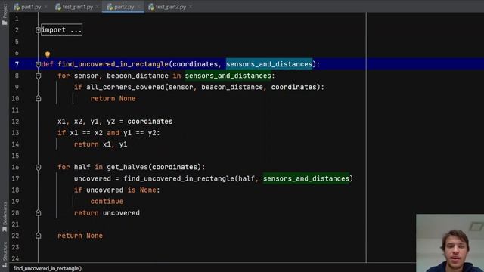Click the recursive find_uncovered_in_rectangle call on line 17
The image size is (484, 272).
(178, 178)
